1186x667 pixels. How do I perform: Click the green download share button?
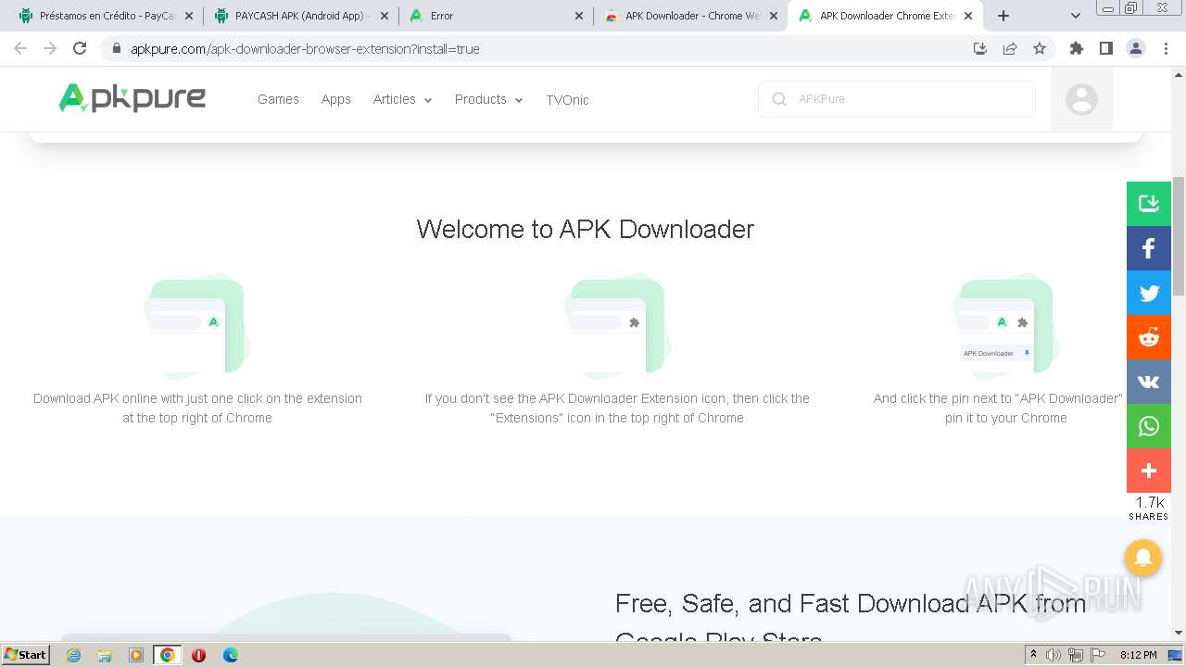[1149, 204]
